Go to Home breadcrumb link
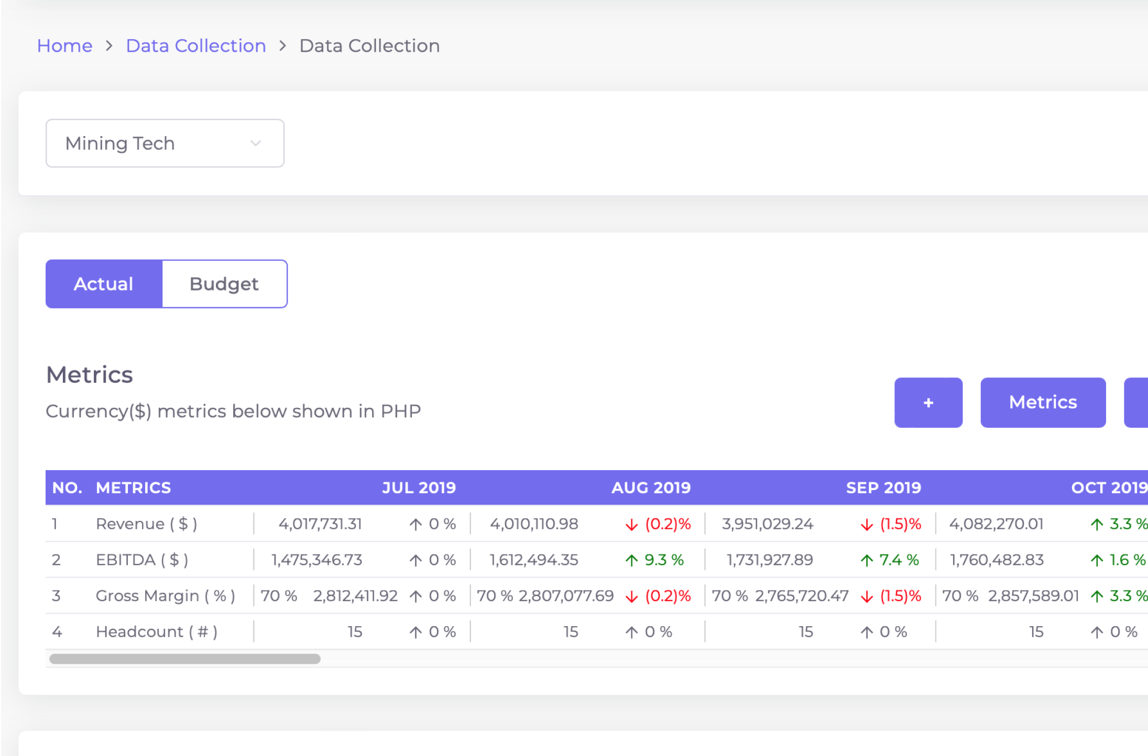The height and width of the screenshot is (756, 1148). pyautogui.click(x=64, y=46)
